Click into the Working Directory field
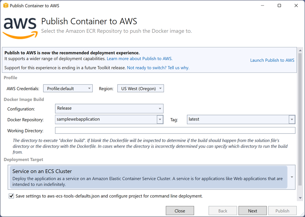The image size is (305, 217). pyautogui.click(x=175, y=130)
